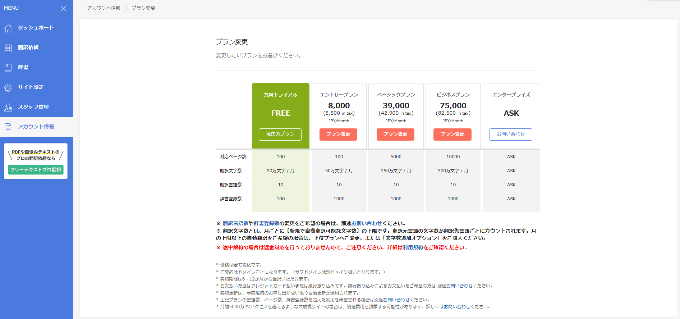Viewport: 680px width, 319px height.
Task: Click エンタープライズ heading
Action: [x=511, y=95]
